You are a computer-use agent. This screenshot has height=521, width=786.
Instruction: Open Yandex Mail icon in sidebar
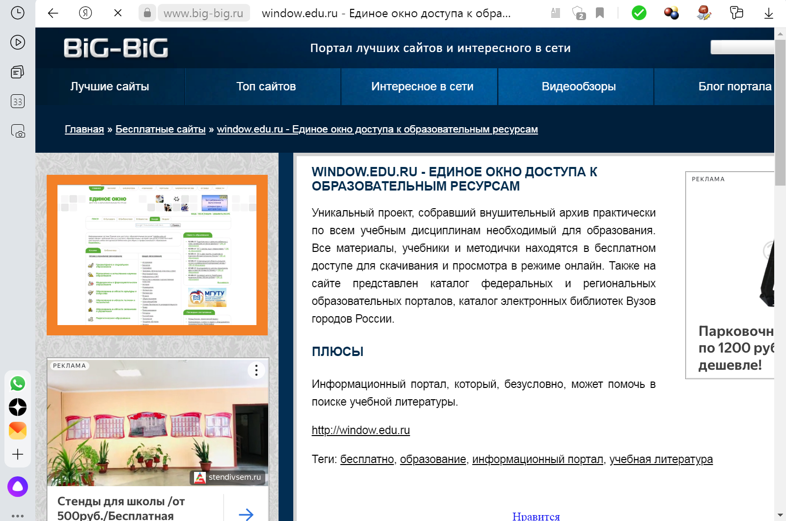[x=18, y=431]
